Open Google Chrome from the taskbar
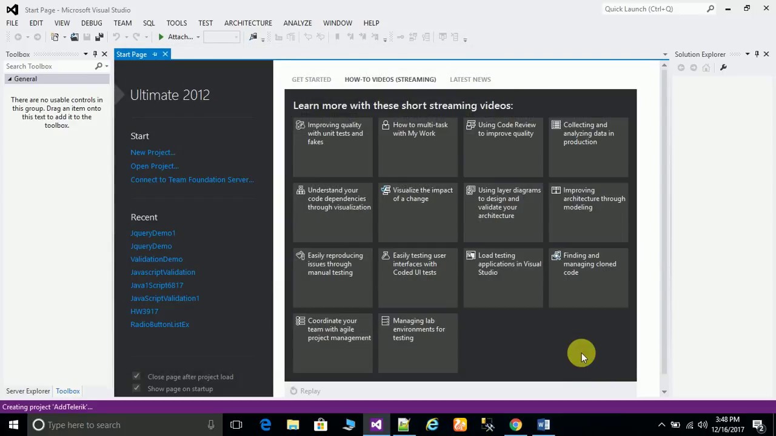The height and width of the screenshot is (436, 776). coord(515,424)
